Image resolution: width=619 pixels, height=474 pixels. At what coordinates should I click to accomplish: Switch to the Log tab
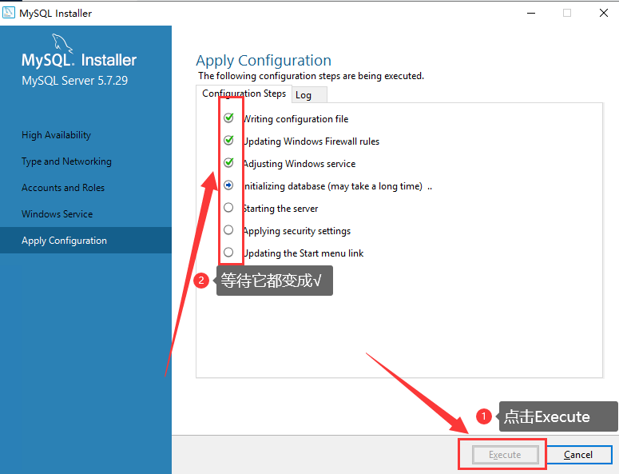309,95
